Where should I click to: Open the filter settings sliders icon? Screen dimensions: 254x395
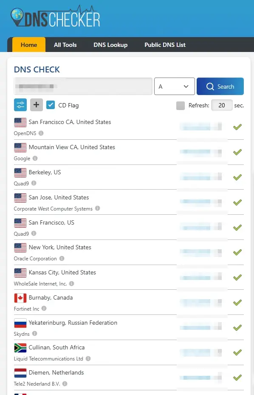pyautogui.click(x=20, y=105)
